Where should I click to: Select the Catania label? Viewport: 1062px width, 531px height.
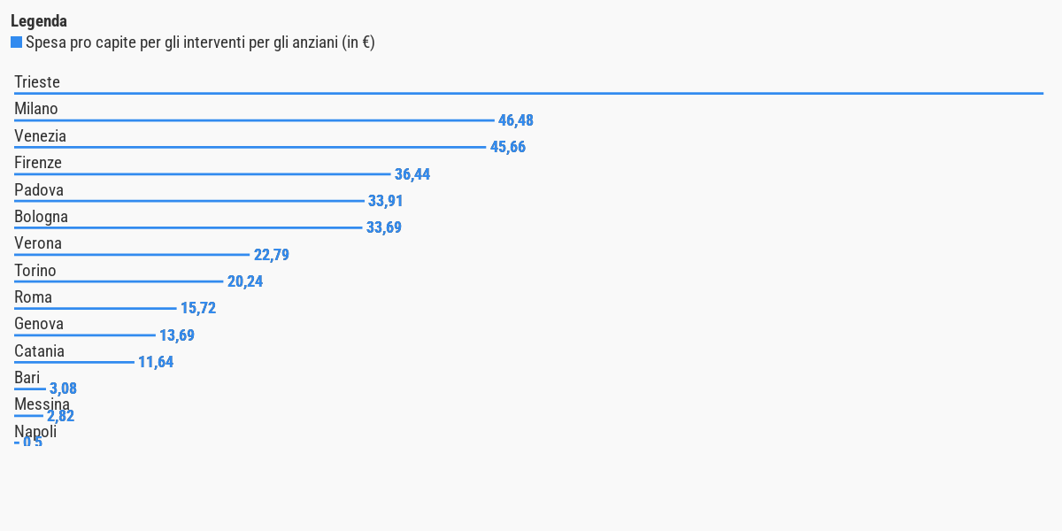[39, 351]
